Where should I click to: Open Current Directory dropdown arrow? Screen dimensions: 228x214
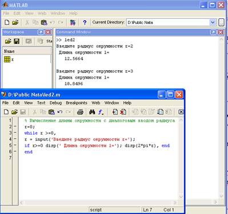[x=213, y=22]
